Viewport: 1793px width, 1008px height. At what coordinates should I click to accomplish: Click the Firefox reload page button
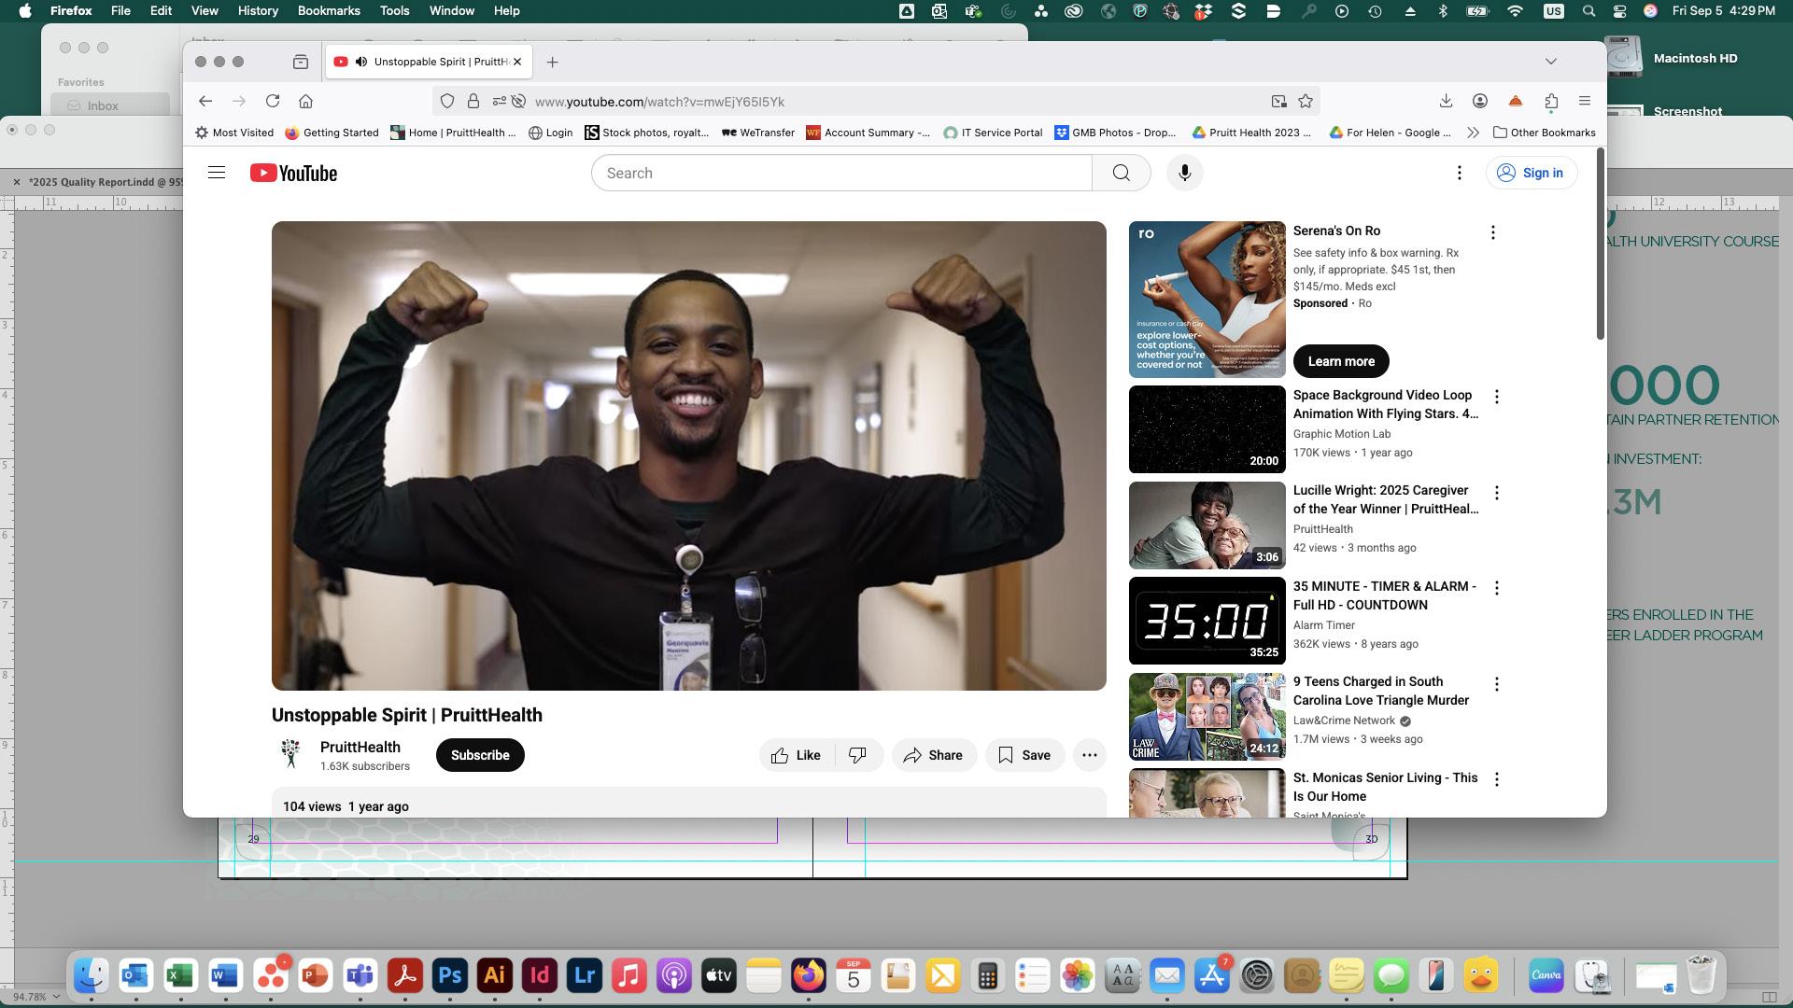coord(273,101)
